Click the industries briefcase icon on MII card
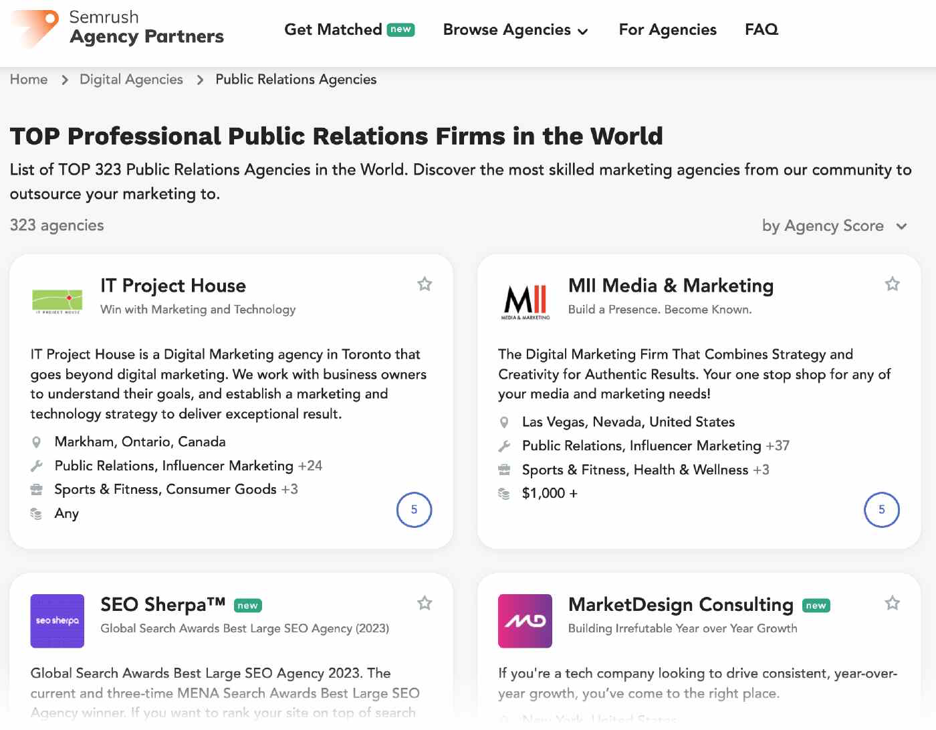Screen dimensions: 936x730 tap(504, 470)
